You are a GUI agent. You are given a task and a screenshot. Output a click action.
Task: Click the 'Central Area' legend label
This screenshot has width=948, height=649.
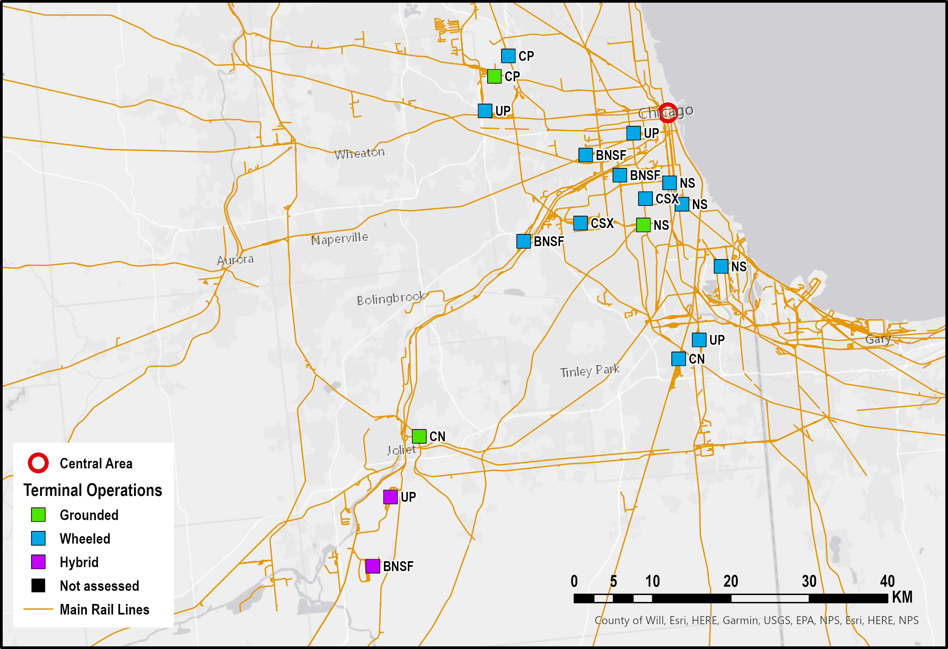pyautogui.click(x=96, y=463)
